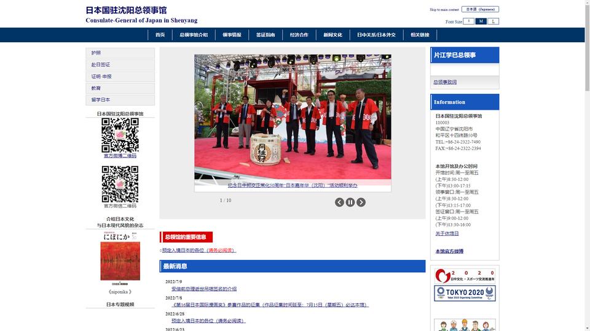Click the site title 日本国驻沈阳总领事馆
This screenshot has height=331, width=590.
[x=126, y=10]
